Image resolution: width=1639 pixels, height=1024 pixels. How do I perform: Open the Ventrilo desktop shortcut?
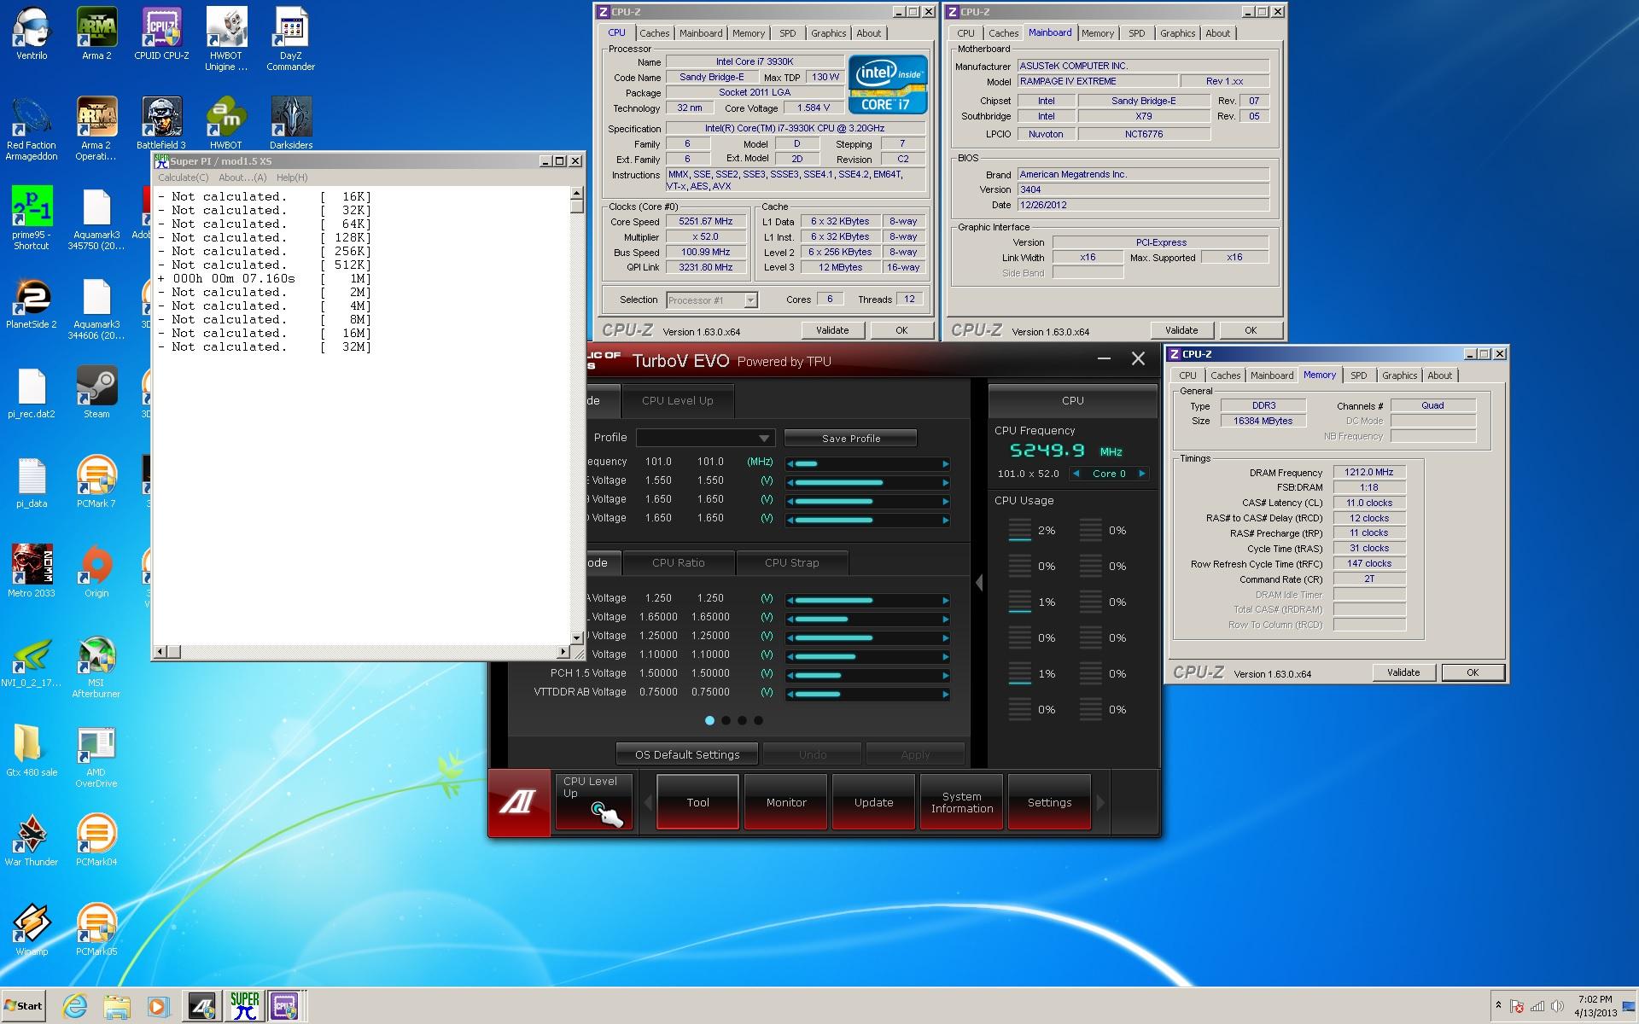32,34
